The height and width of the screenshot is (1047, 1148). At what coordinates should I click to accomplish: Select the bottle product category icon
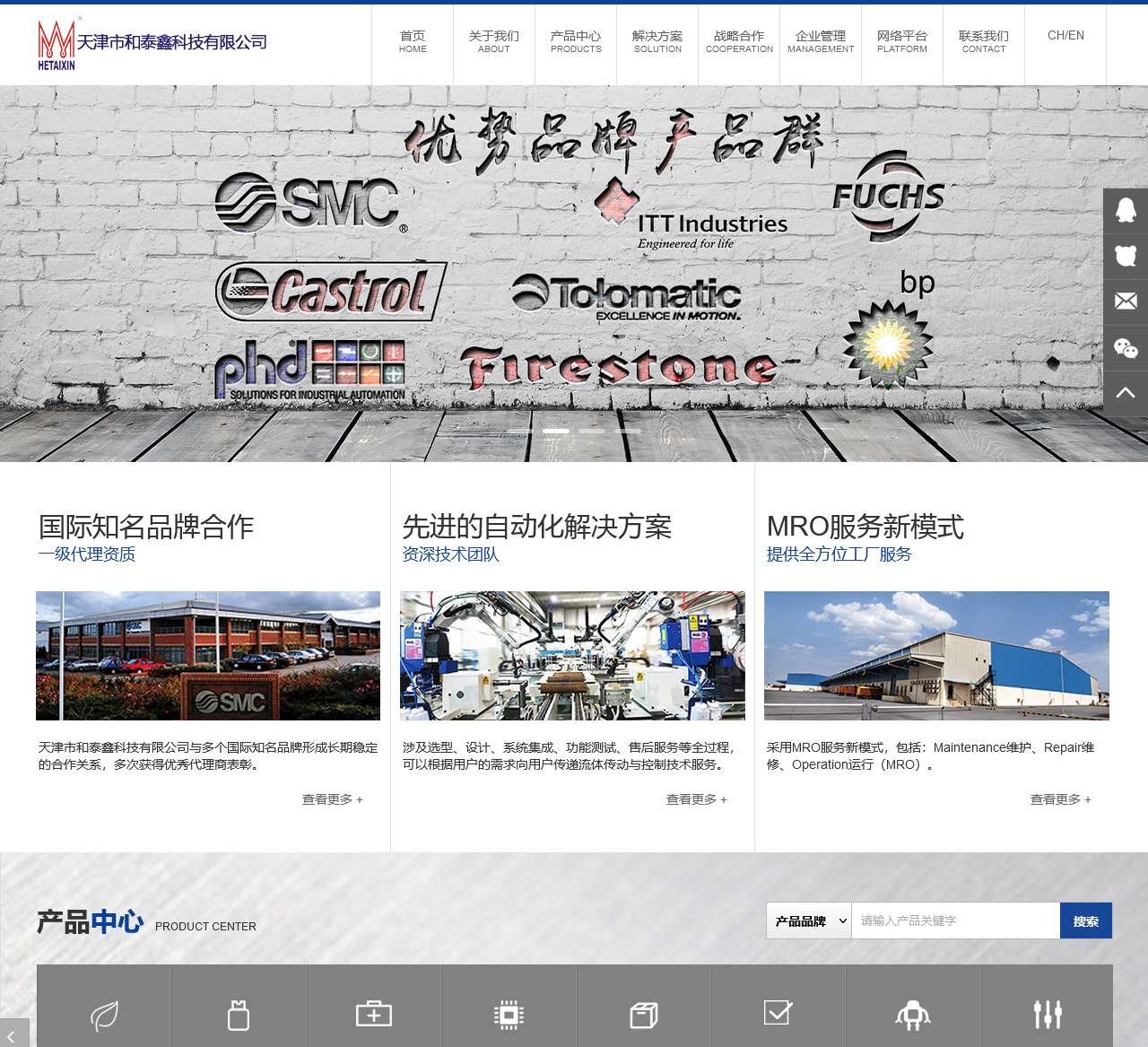[x=239, y=1015]
